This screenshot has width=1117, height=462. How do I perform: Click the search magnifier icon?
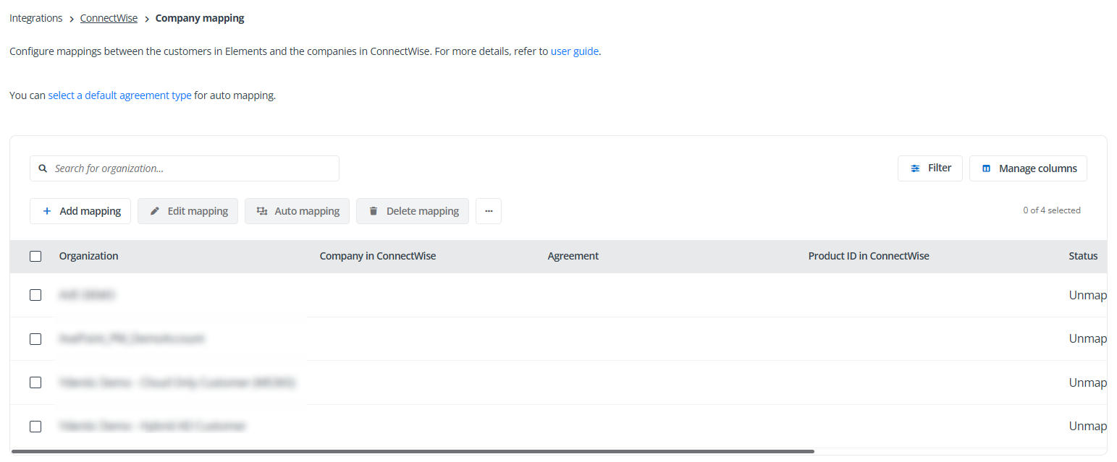tap(43, 168)
